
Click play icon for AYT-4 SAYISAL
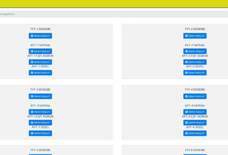186,112
